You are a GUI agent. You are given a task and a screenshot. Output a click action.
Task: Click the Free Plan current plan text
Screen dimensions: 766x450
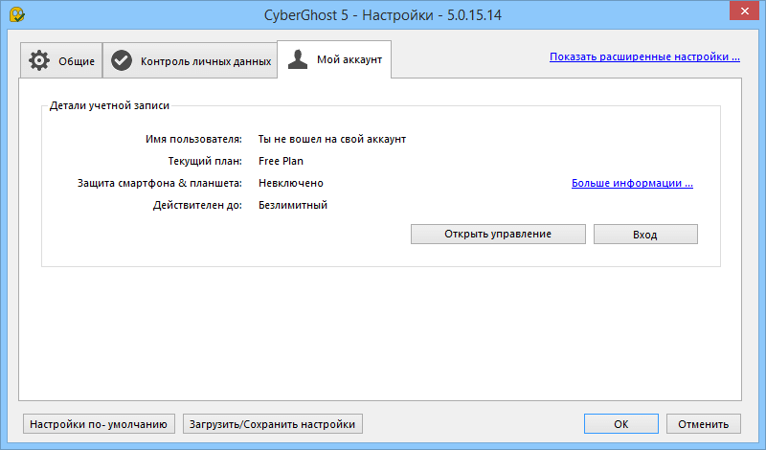[281, 161]
